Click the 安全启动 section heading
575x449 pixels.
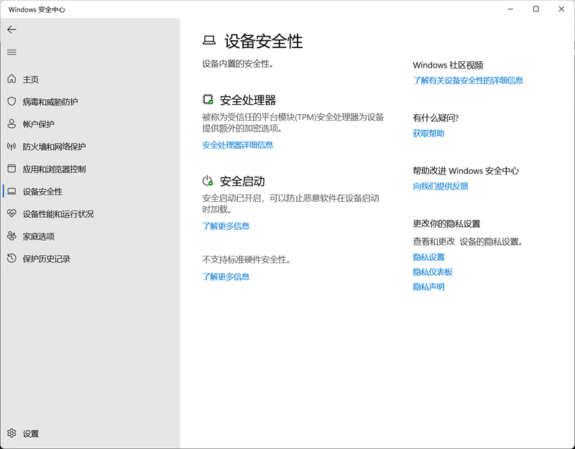click(242, 181)
